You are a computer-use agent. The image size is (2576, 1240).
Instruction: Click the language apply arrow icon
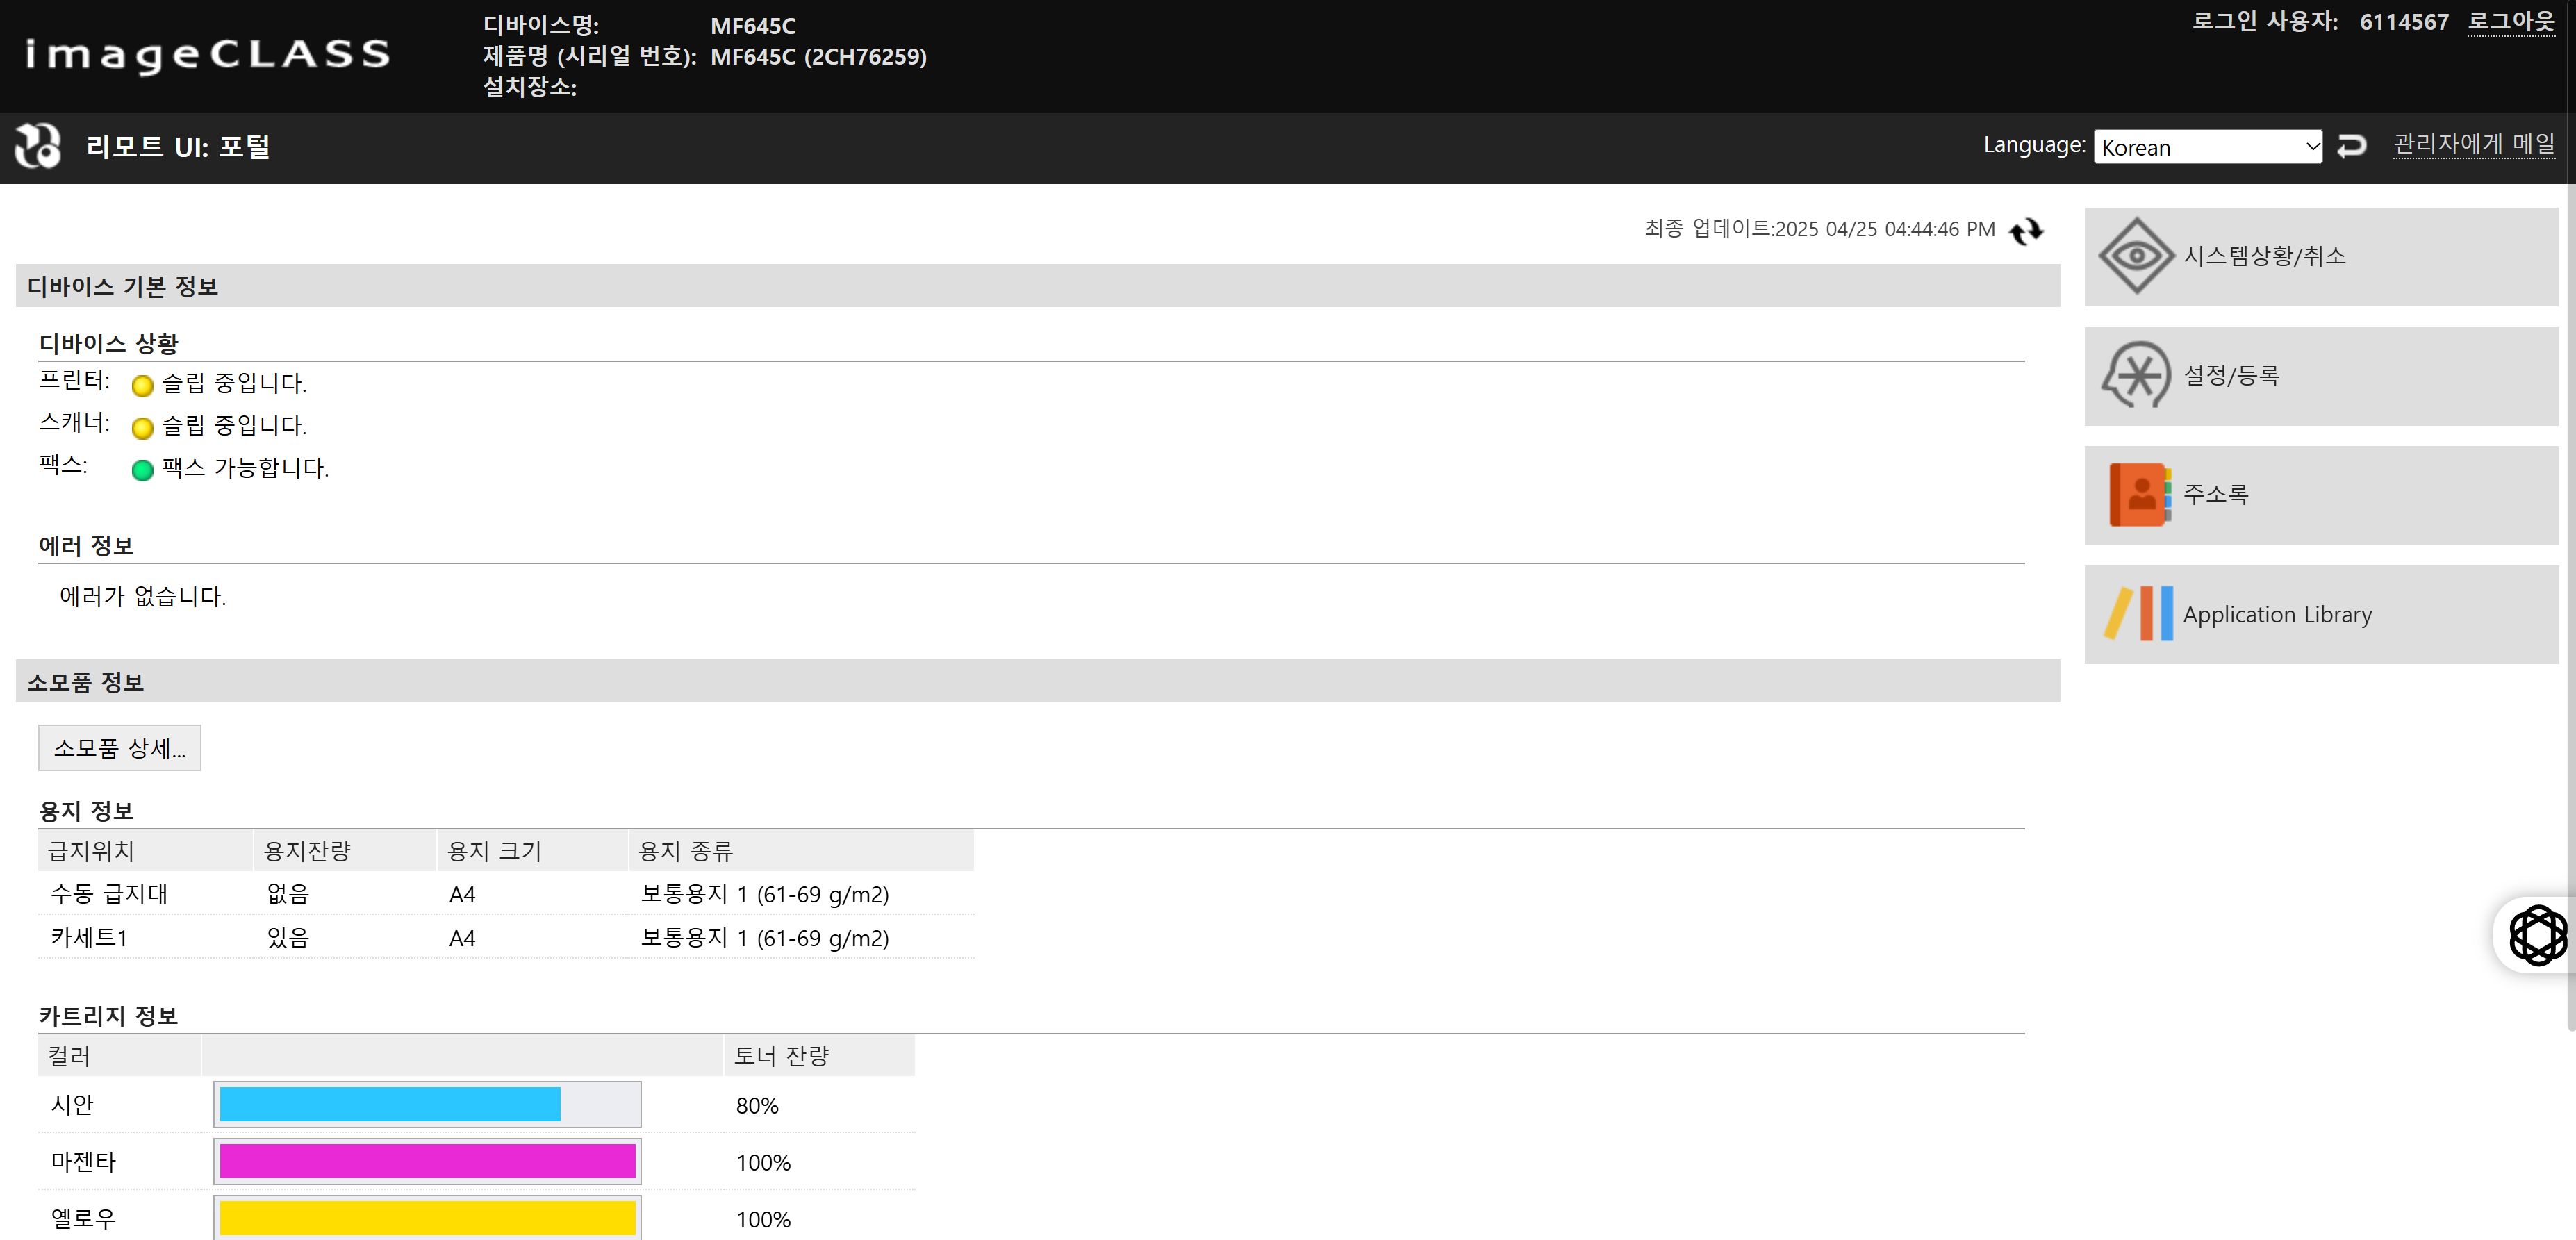click(2351, 146)
